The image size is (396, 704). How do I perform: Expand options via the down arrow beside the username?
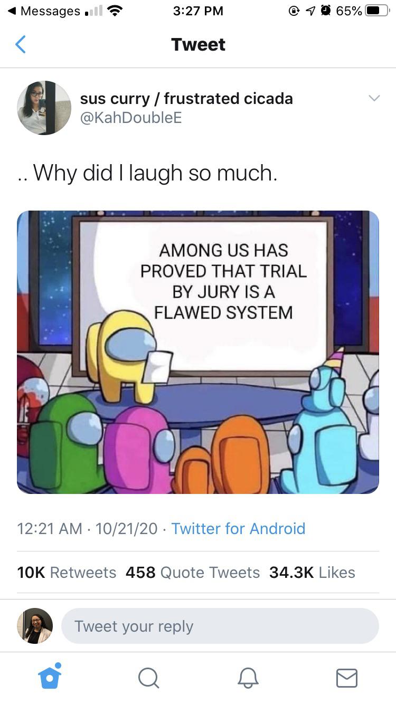(374, 98)
